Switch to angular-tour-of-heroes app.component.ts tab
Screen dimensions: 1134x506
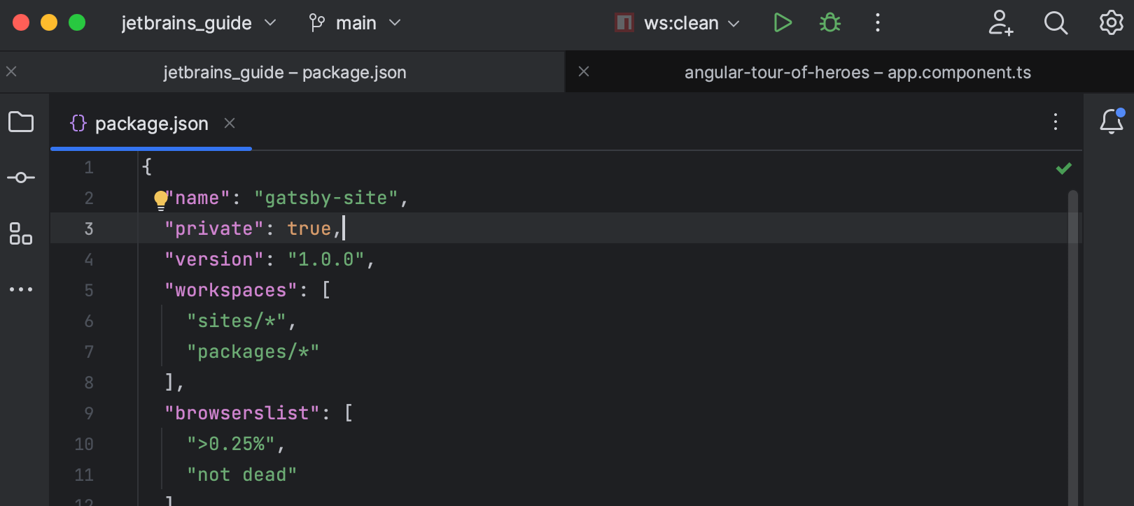coord(857,73)
